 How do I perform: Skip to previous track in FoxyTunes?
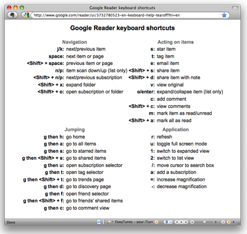[x=177, y=222]
